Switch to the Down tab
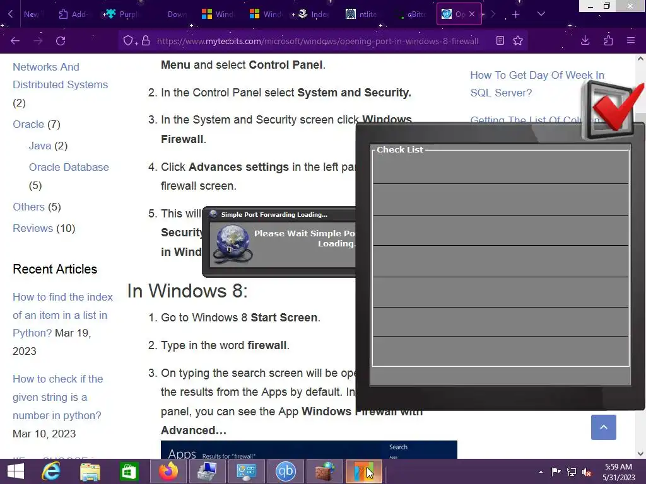646x484 pixels. 177,14
